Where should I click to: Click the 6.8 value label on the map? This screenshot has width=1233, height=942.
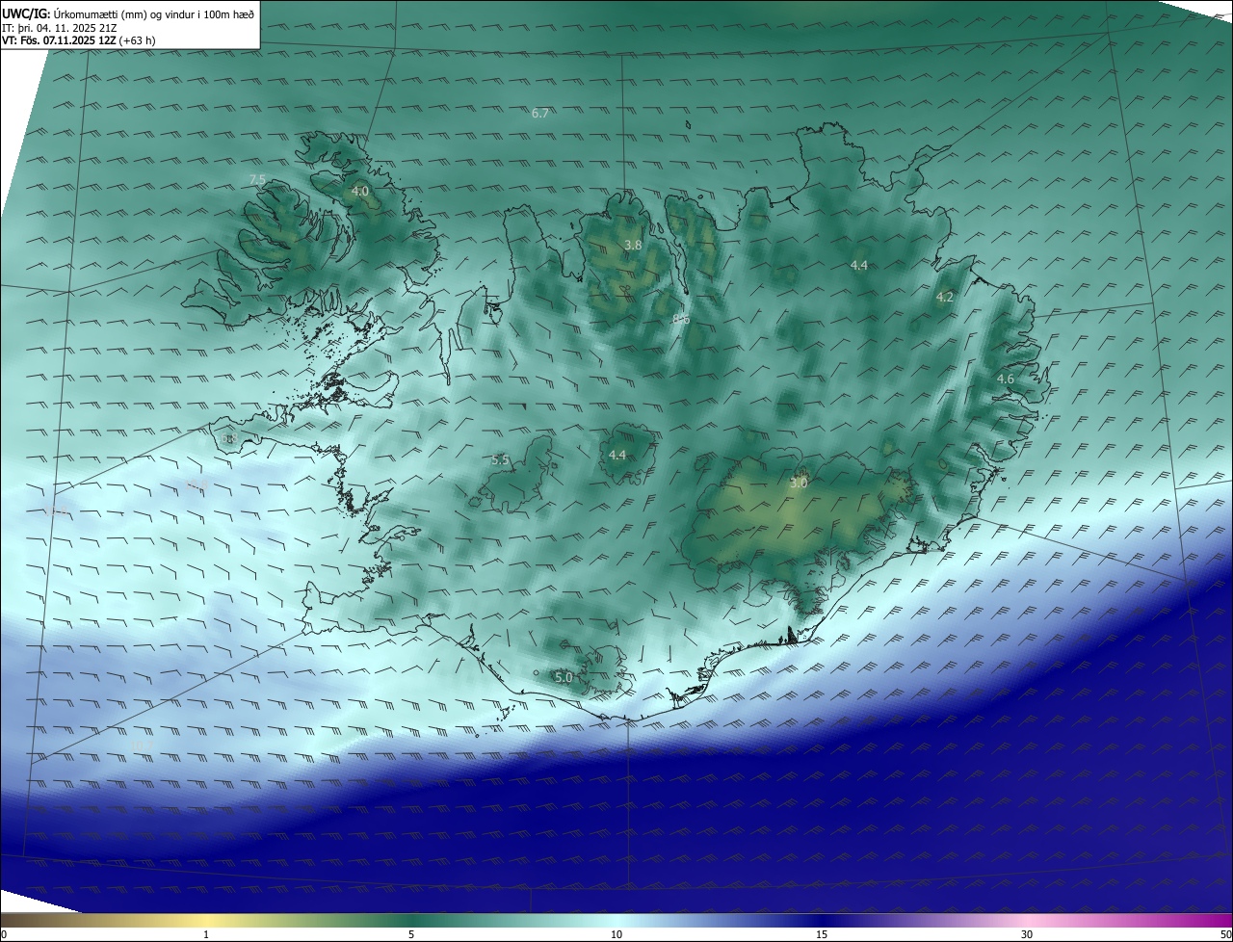pyautogui.click(x=228, y=438)
